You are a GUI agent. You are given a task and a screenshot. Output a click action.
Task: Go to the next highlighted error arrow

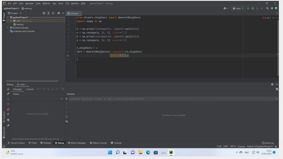pyautogui.click(x=277, y=18)
